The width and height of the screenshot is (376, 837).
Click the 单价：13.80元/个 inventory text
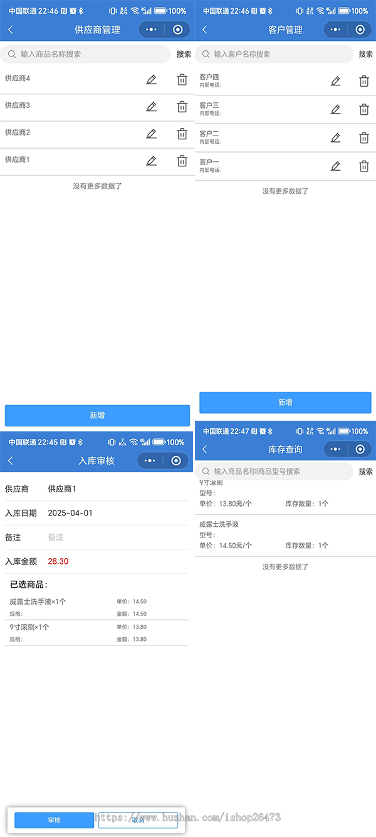(x=226, y=504)
